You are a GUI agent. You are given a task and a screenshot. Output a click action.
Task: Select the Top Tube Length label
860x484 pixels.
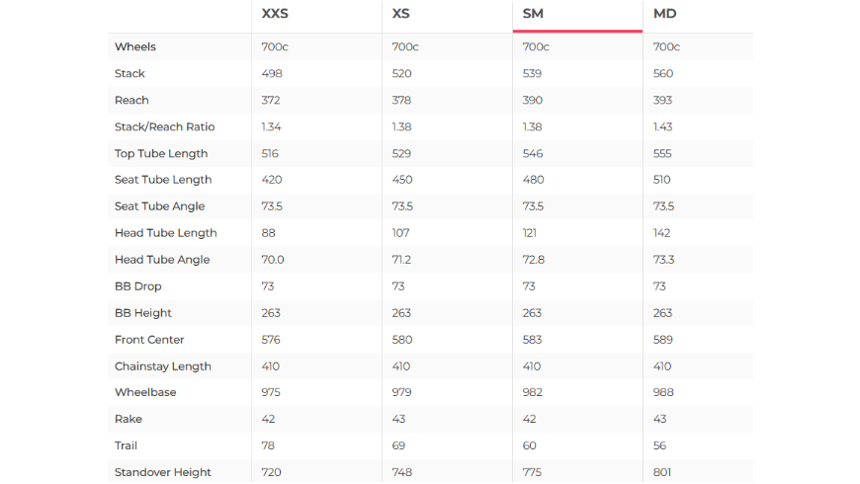point(161,153)
